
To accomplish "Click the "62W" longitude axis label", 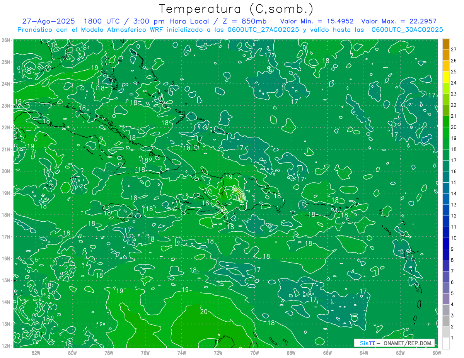I will [400, 353].
